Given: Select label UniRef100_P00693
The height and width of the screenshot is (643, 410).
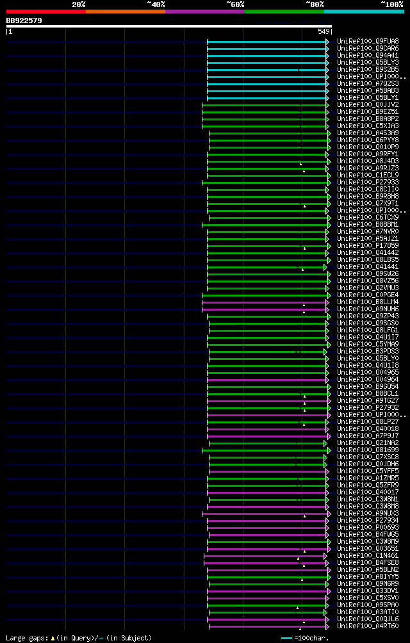Looking at the screenshot, I should (368, 526).
